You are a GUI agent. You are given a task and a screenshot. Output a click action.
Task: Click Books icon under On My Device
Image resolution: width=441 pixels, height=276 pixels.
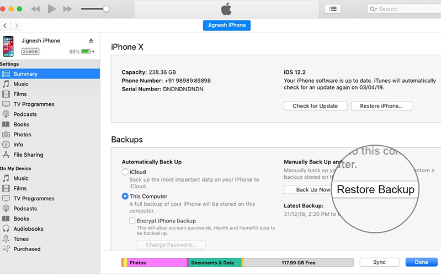tap(6, 219)
